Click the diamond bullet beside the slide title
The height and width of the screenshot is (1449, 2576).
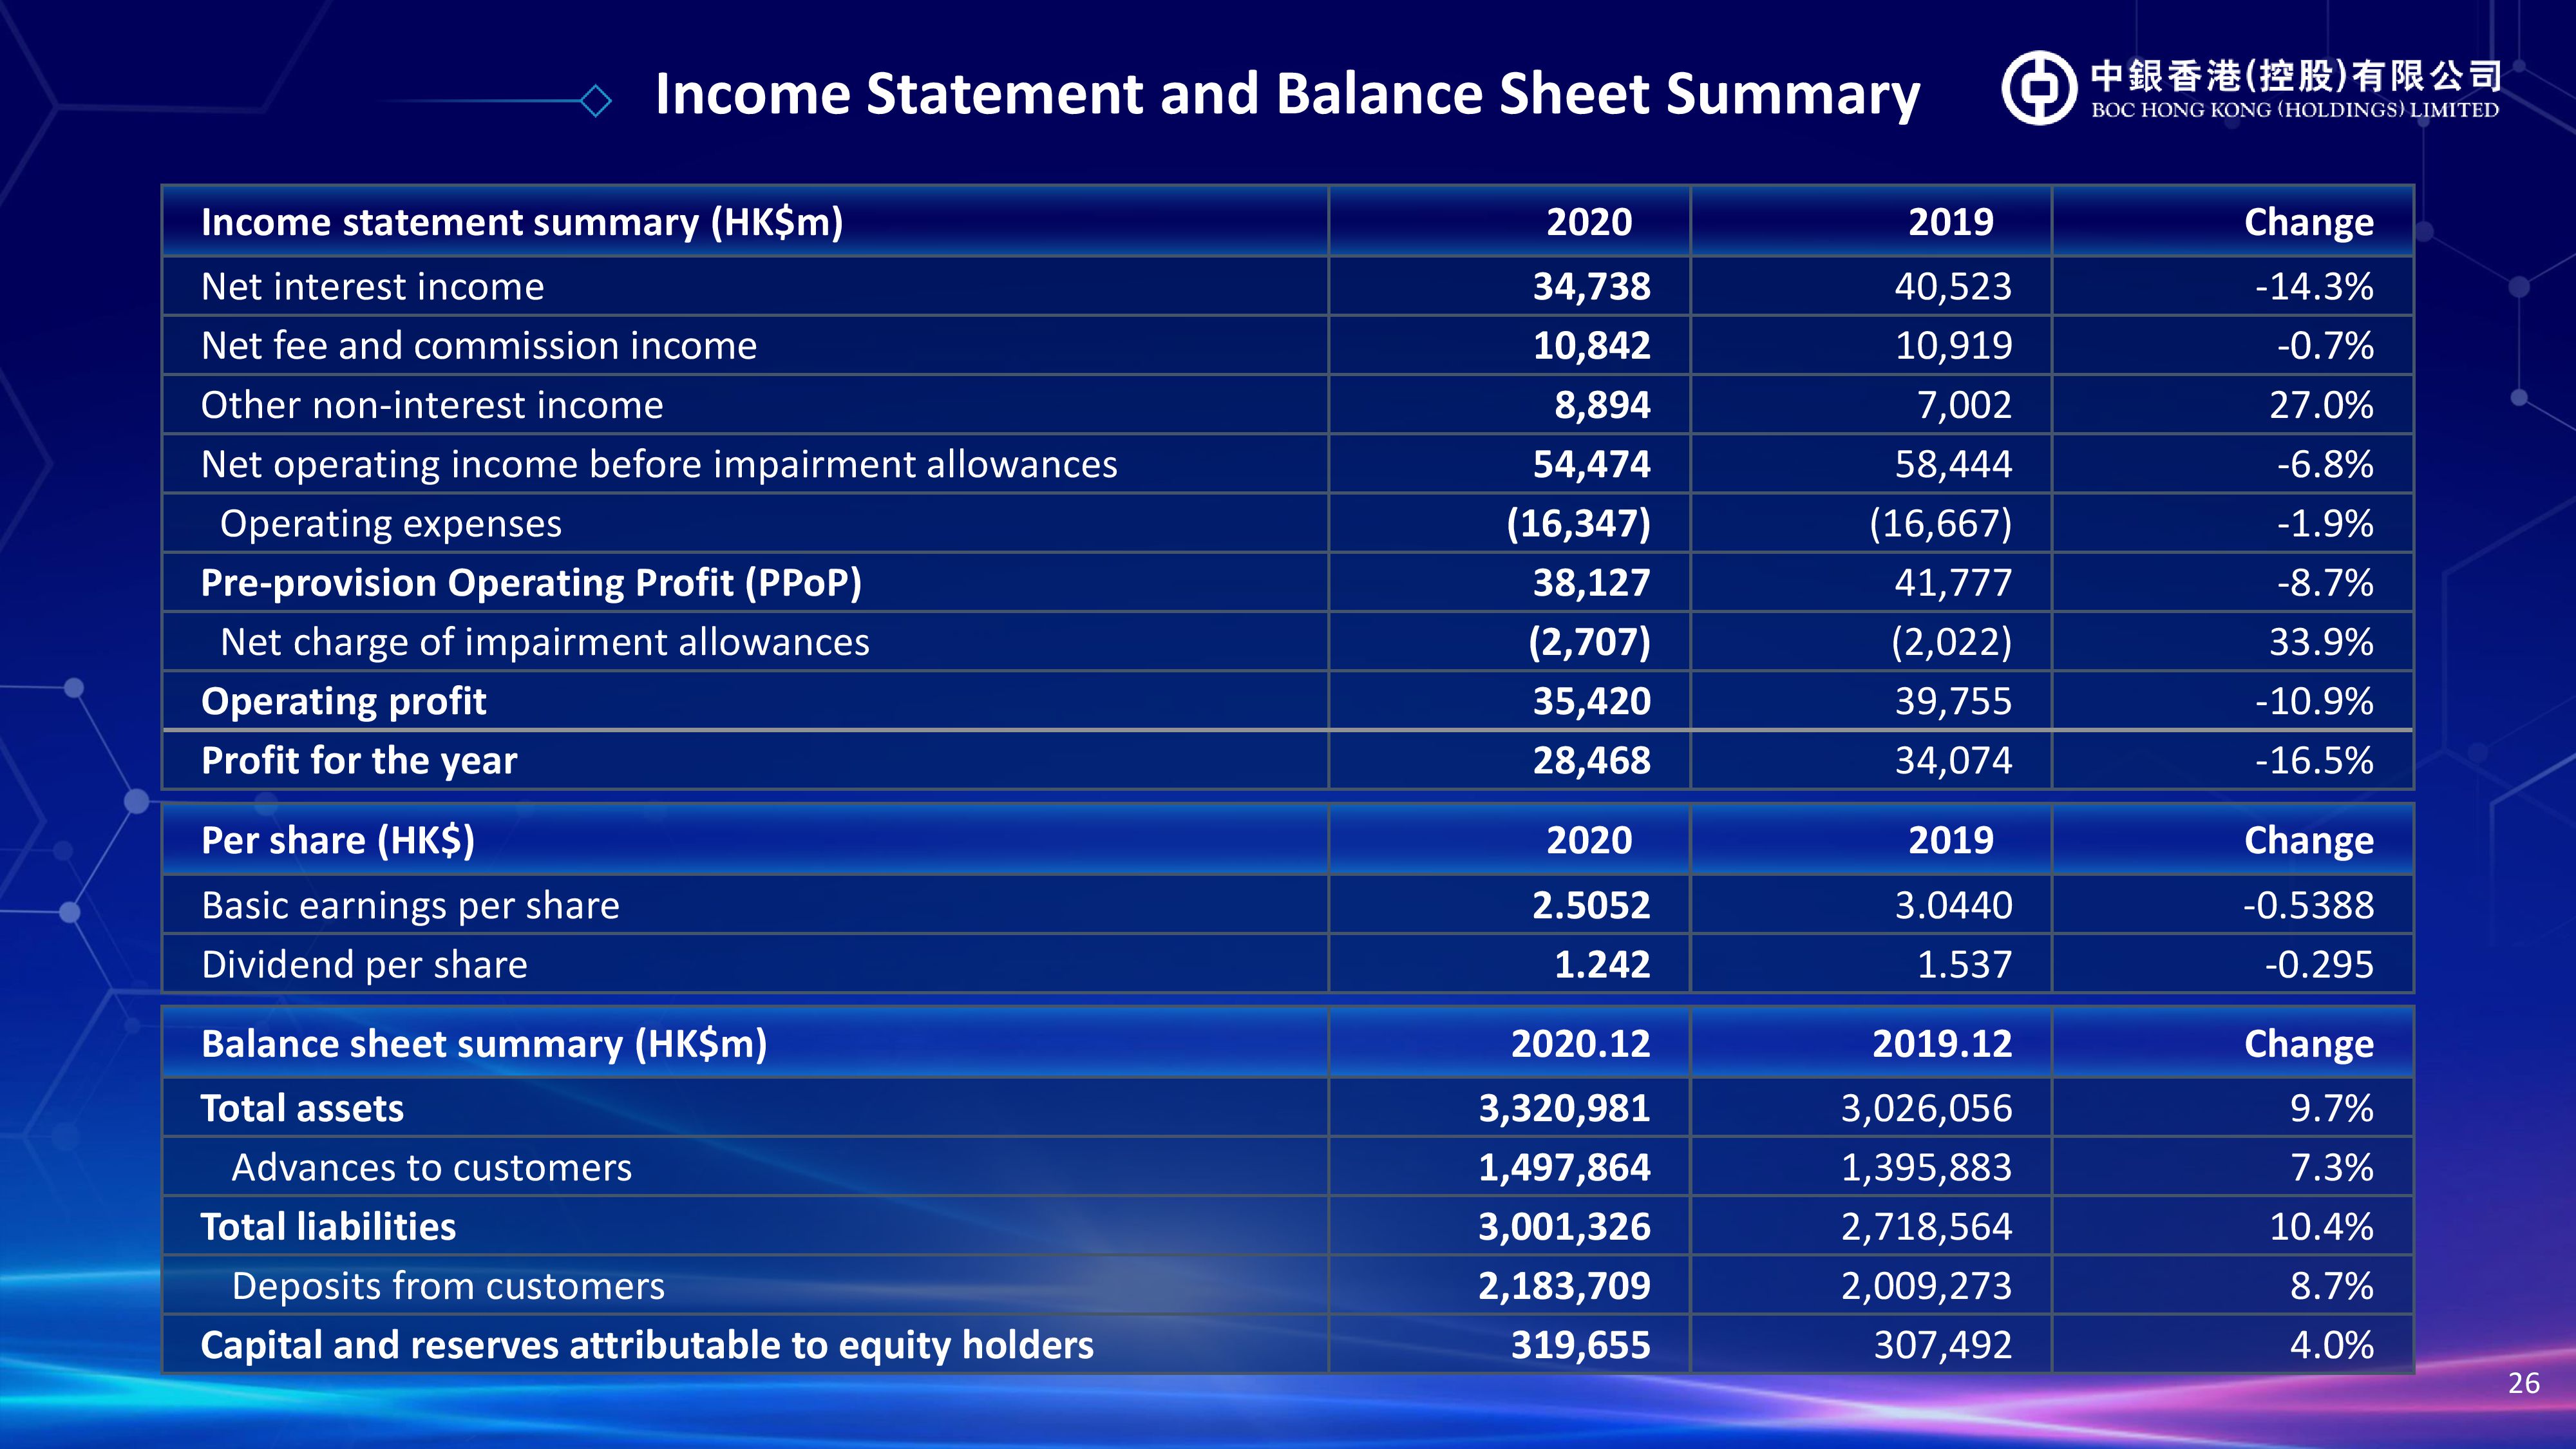pyautogui.click(x=596, y=101)
